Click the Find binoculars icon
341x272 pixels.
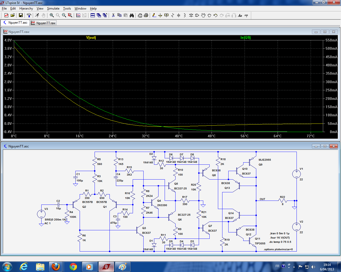(132, 15)
